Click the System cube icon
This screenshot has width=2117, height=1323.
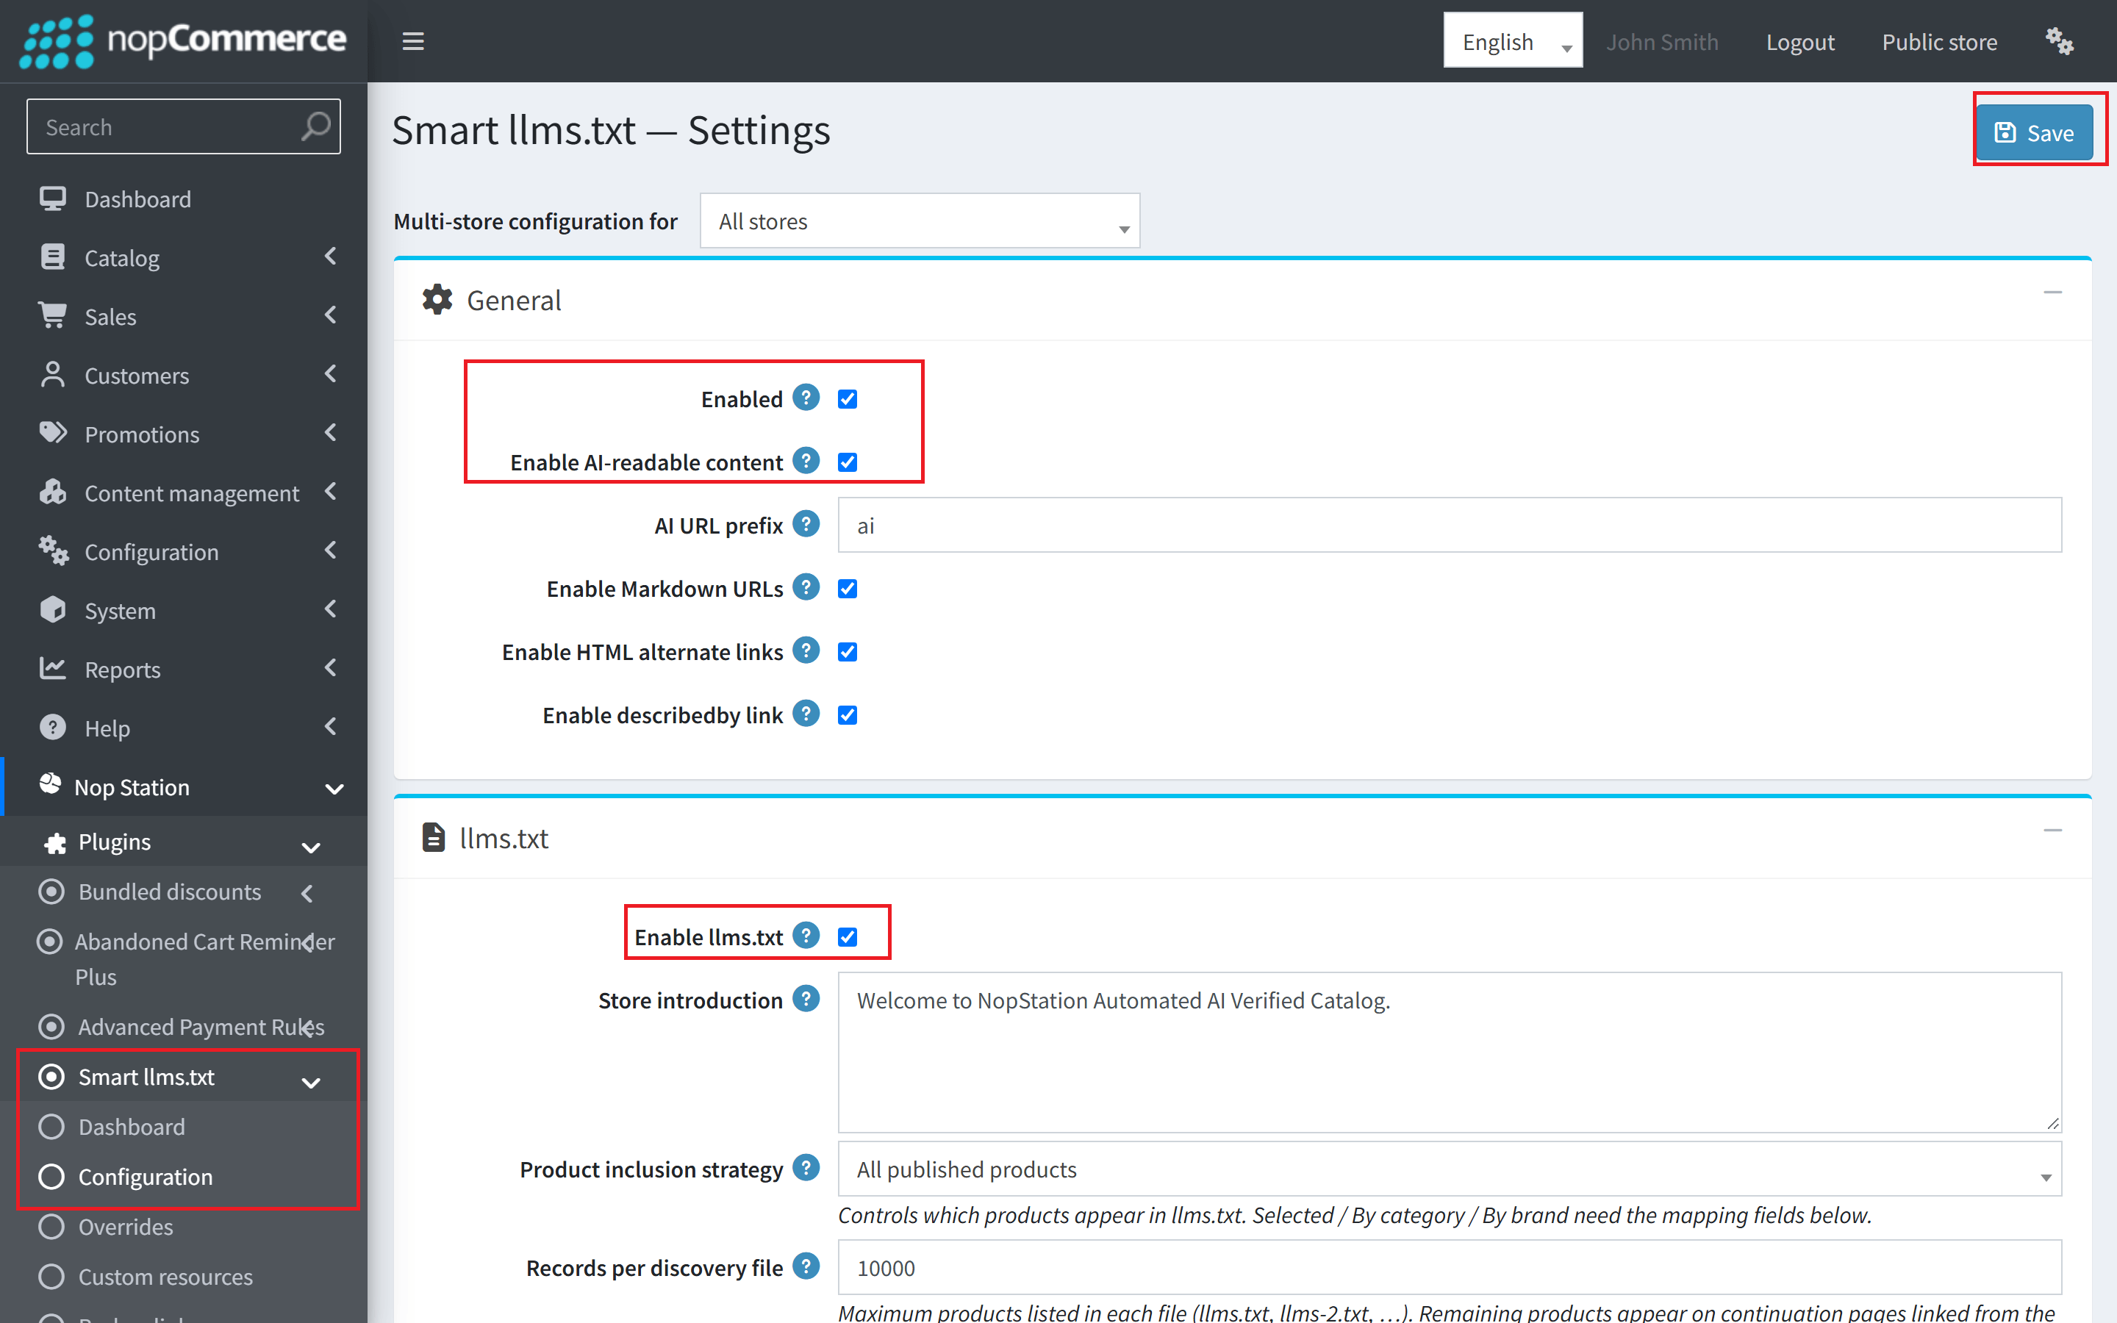pyautogui.click(x=52, y=610)
